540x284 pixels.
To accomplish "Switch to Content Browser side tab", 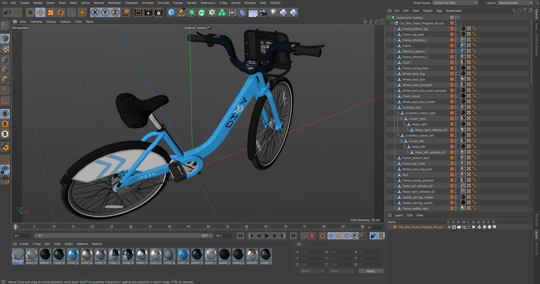I will (x=537, y=45).
